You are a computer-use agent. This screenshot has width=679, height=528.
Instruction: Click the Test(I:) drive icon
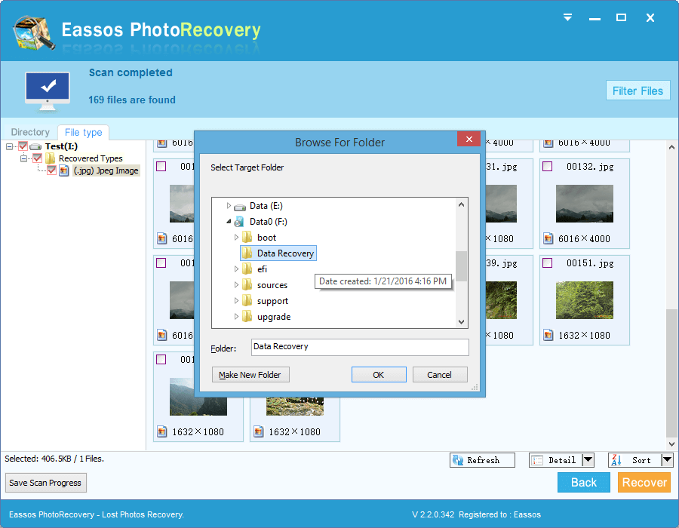(x=35, y=147)
